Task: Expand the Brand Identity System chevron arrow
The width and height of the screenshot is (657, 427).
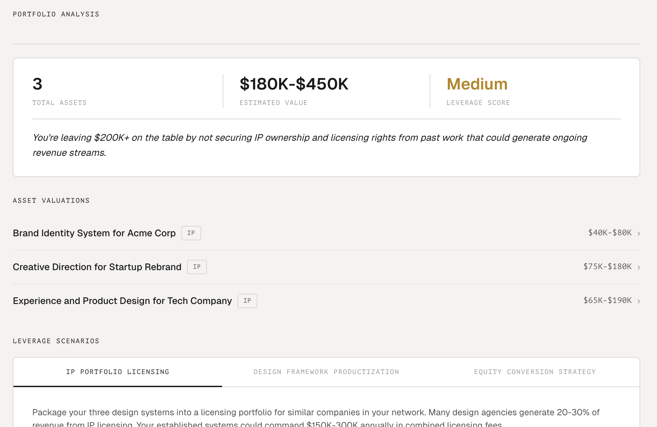Action: click(639, 234)
